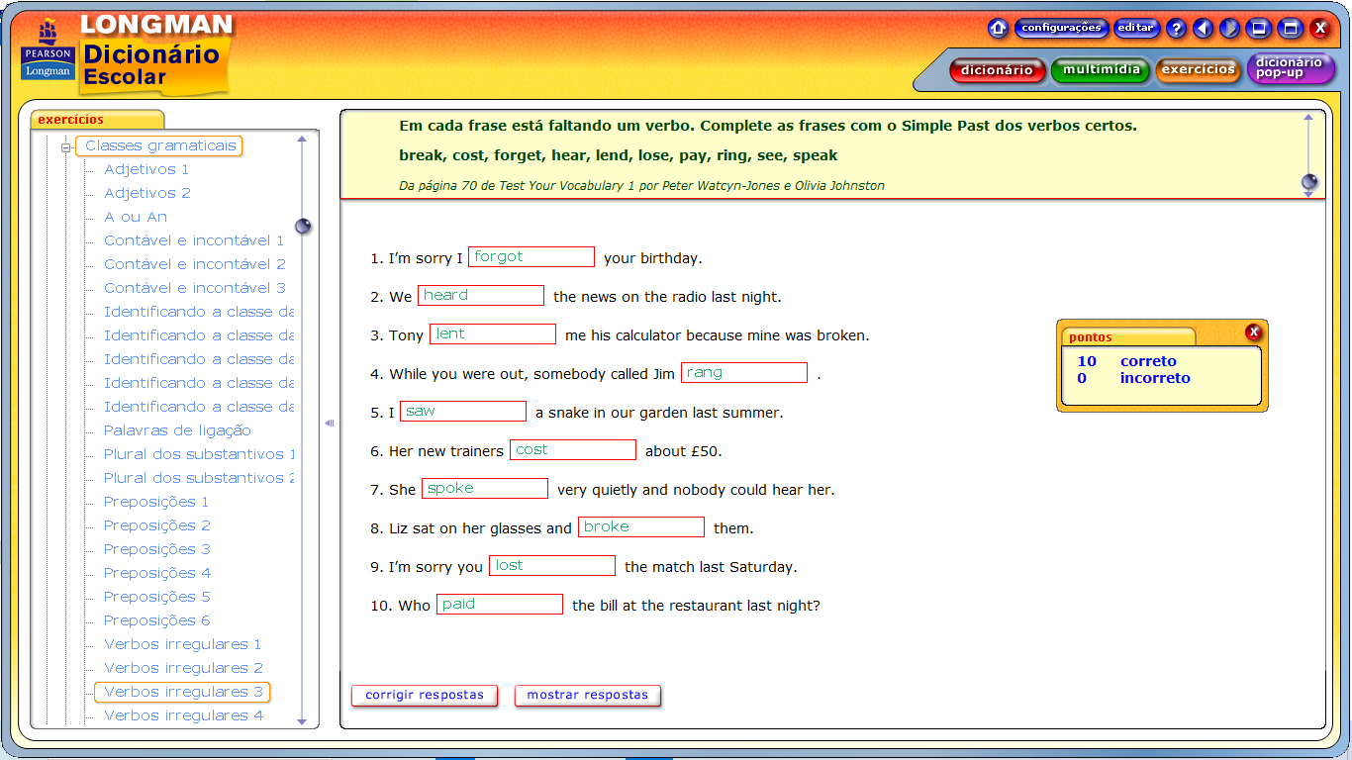Select Classes gramaticais category

click(x=160, y=145)
